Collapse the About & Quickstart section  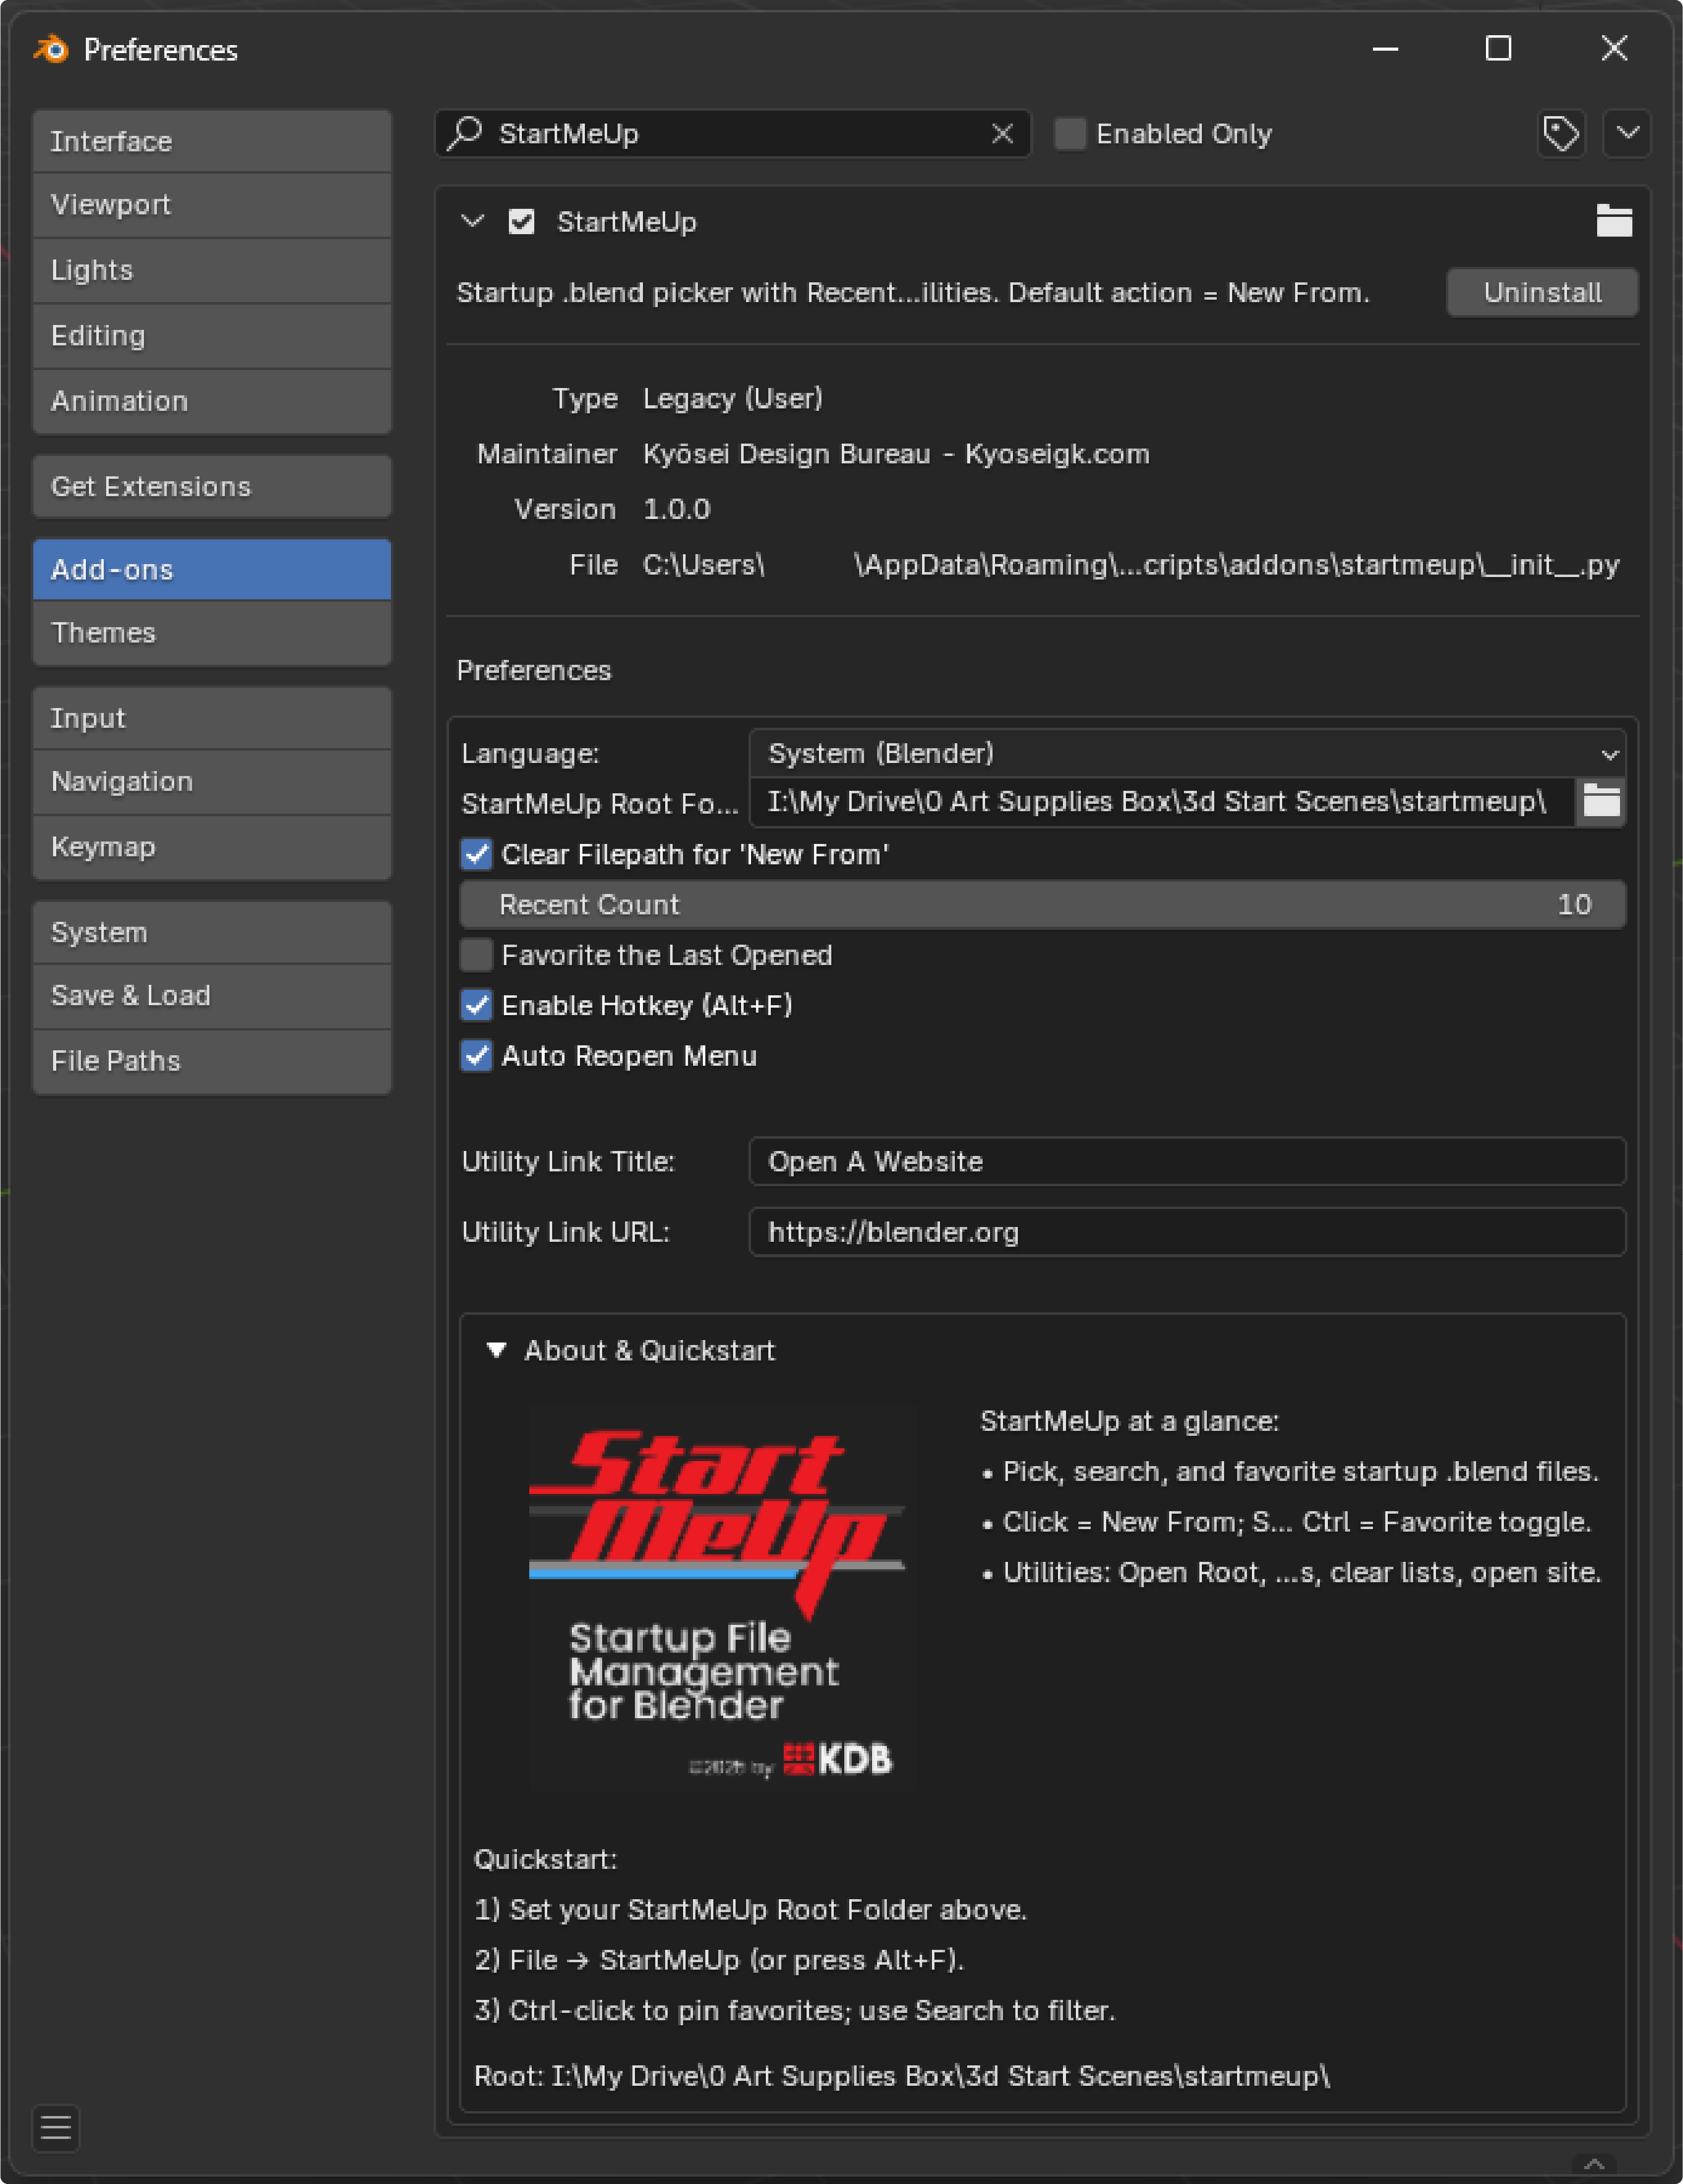pos(497,1350)
